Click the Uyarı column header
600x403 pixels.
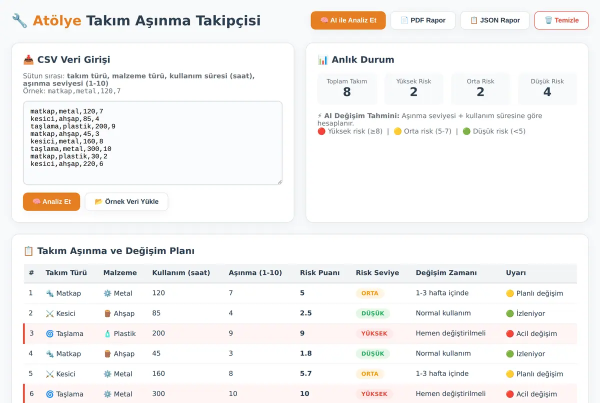(515, 273)
